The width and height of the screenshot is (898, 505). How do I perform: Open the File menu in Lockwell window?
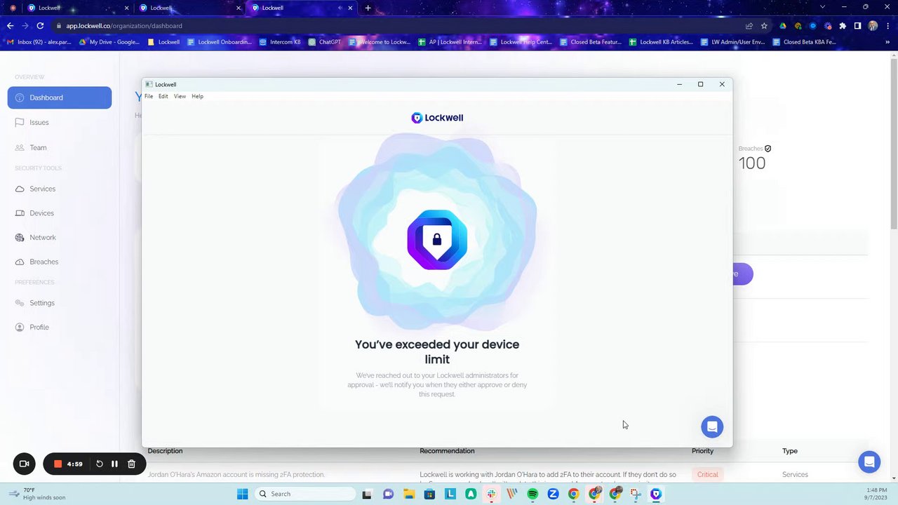[x=149, y=96]
